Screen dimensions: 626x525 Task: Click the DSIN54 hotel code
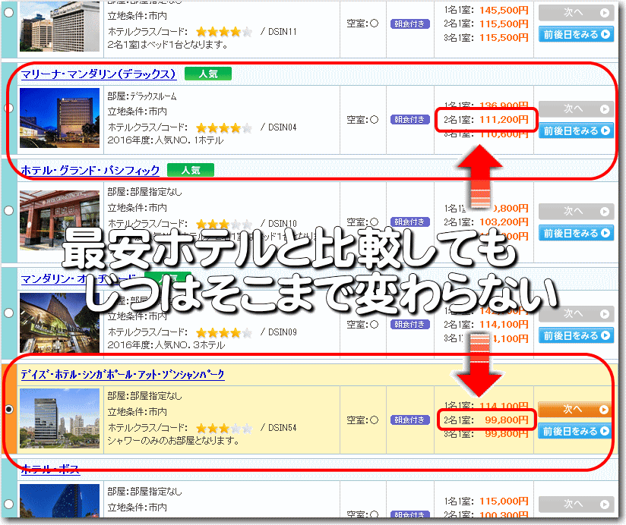[283, 428]
